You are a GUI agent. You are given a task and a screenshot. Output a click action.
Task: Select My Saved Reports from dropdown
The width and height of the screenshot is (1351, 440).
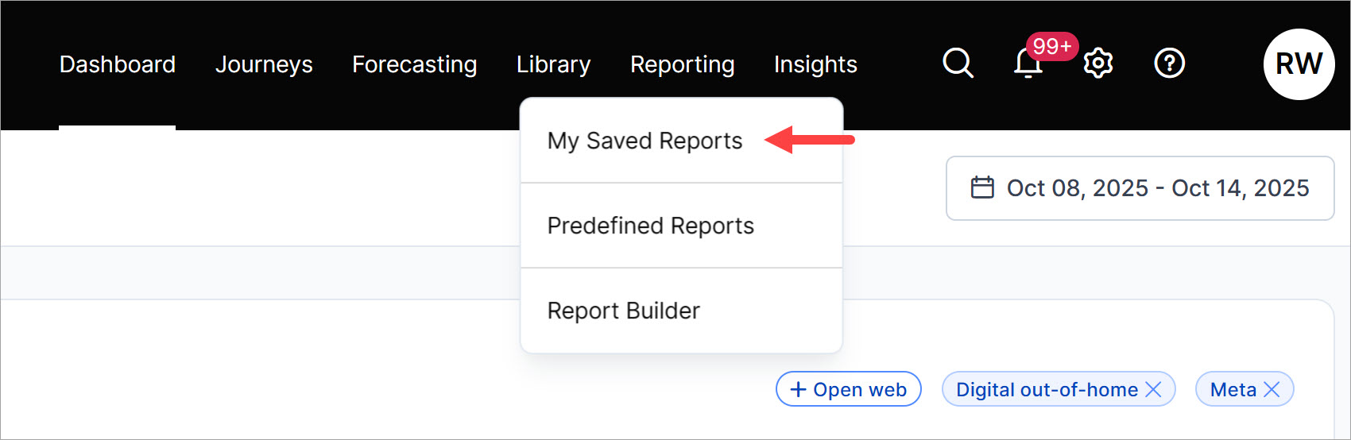(645, 141)
